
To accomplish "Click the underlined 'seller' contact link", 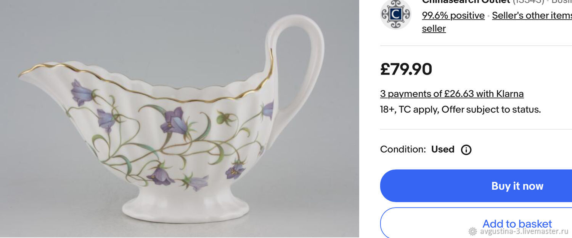I will (434, 29).
